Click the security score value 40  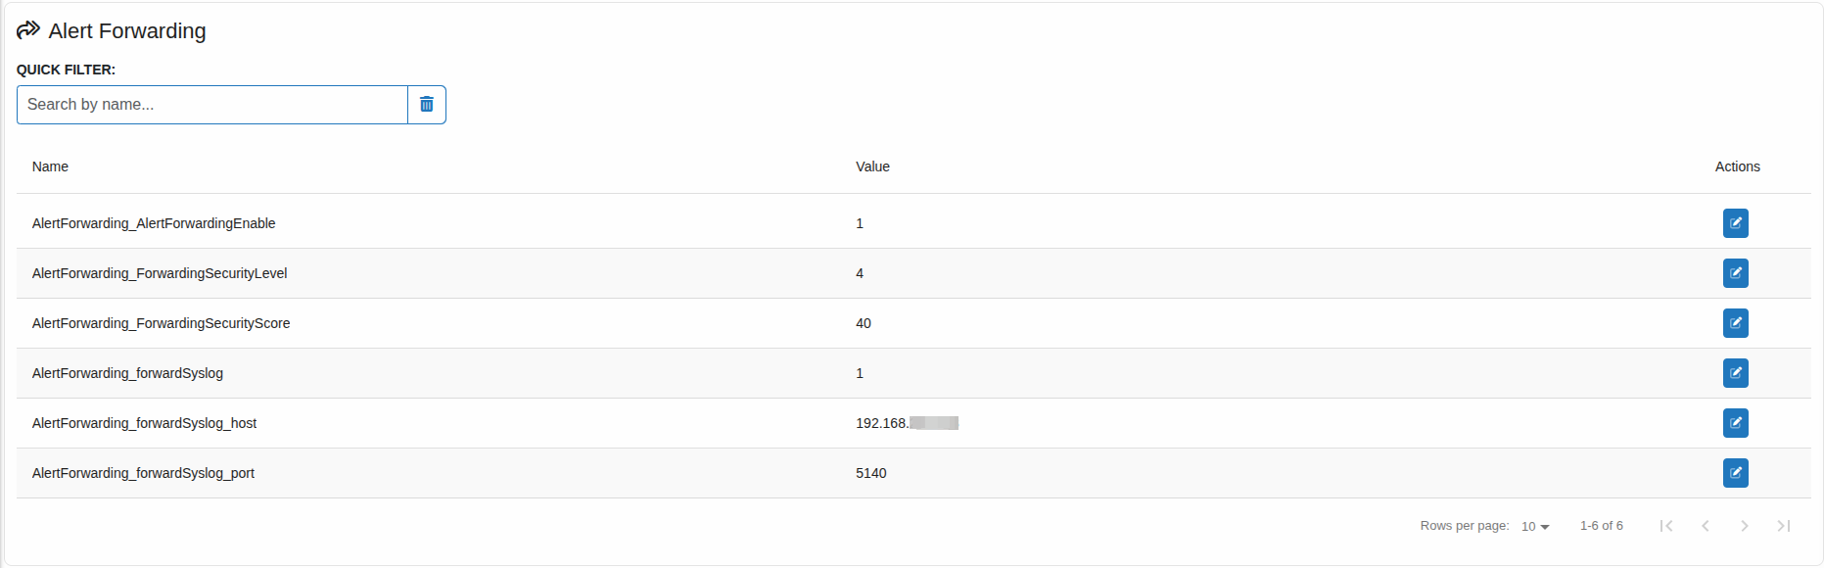click(x=863, y=323)
